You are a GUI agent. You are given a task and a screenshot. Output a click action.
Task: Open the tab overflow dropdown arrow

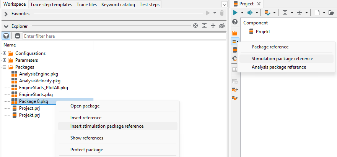coord(225,5)
